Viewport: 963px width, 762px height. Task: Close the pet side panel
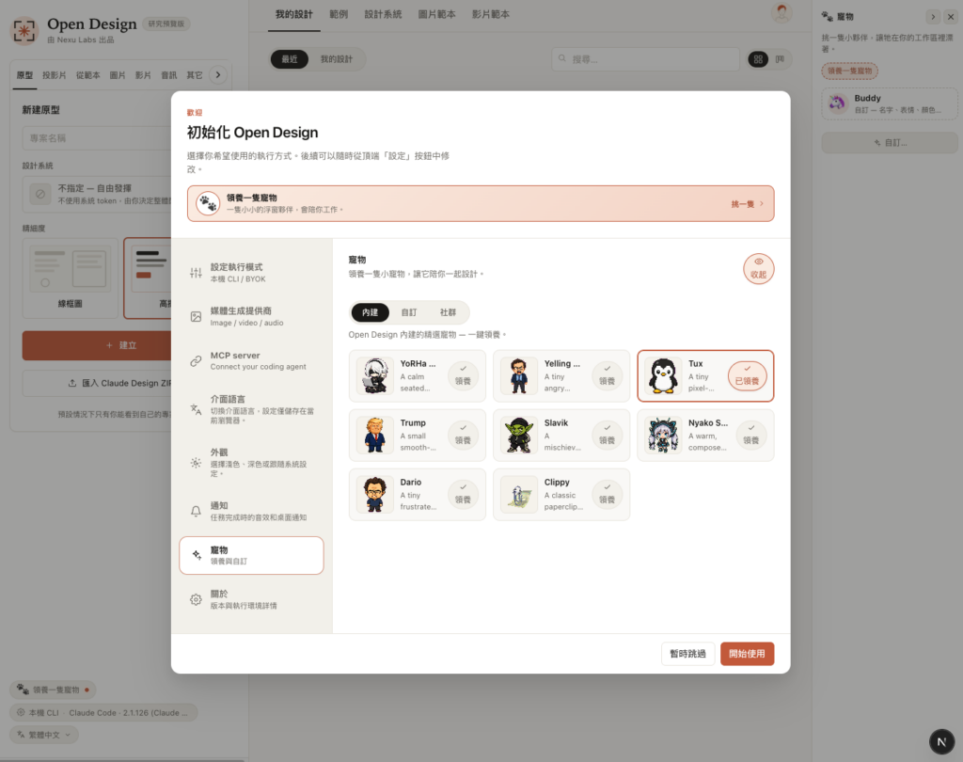pyautogui.click(x=951, y=17)
